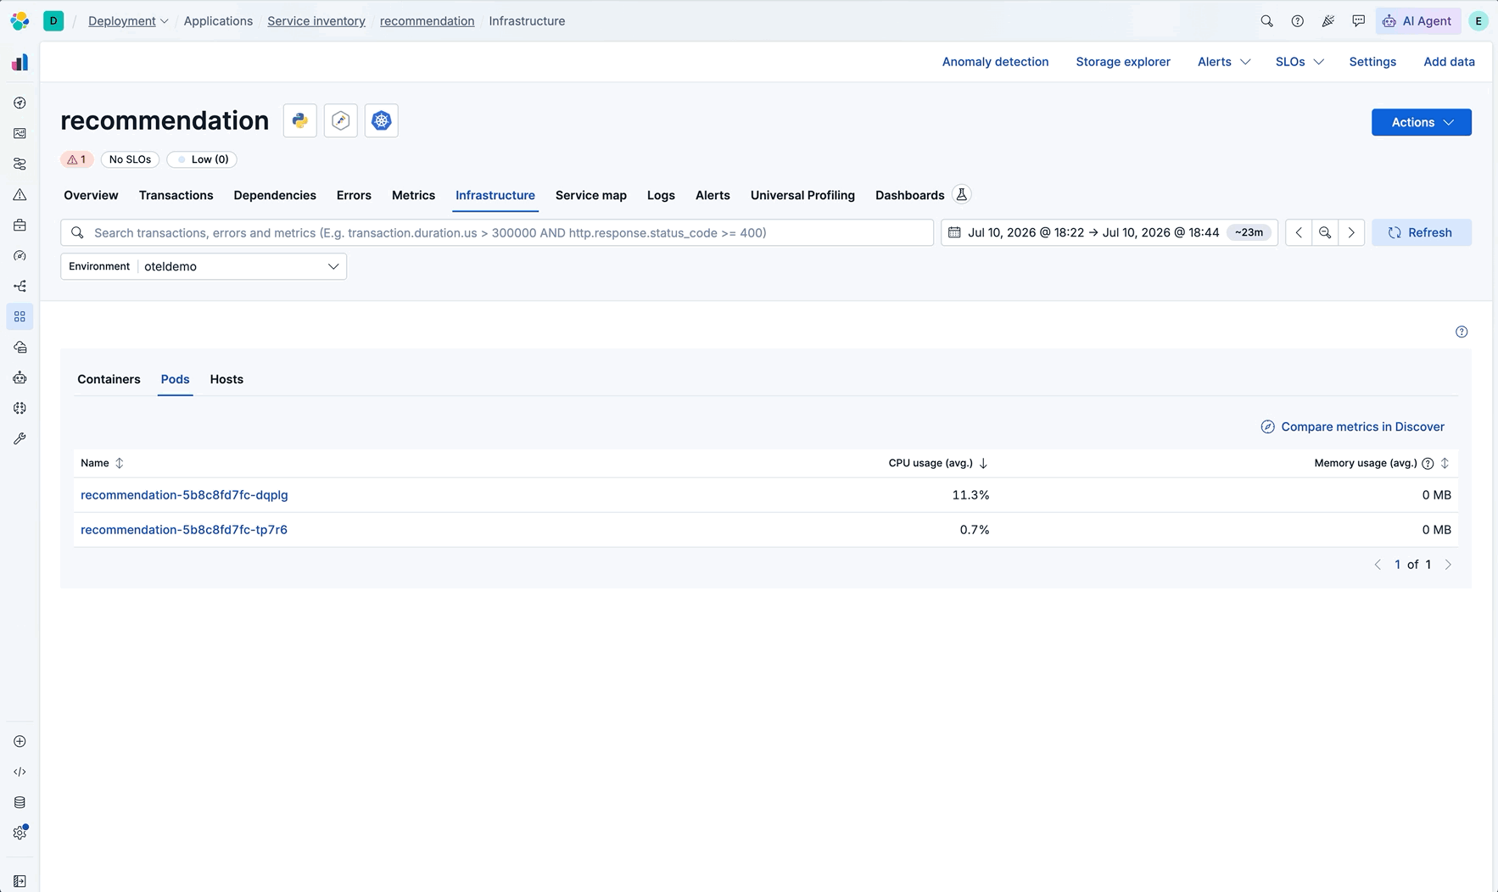Viewport: 1498px width, 892px height.
Task: Open the user avatar E menu
Action: point(1478,21)
